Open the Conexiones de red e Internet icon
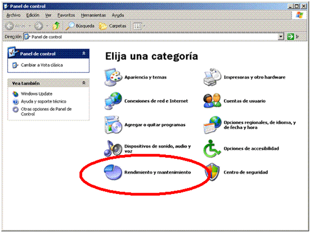Image resolution: width=310 pixels, height=232 pixels. [113, 101]
